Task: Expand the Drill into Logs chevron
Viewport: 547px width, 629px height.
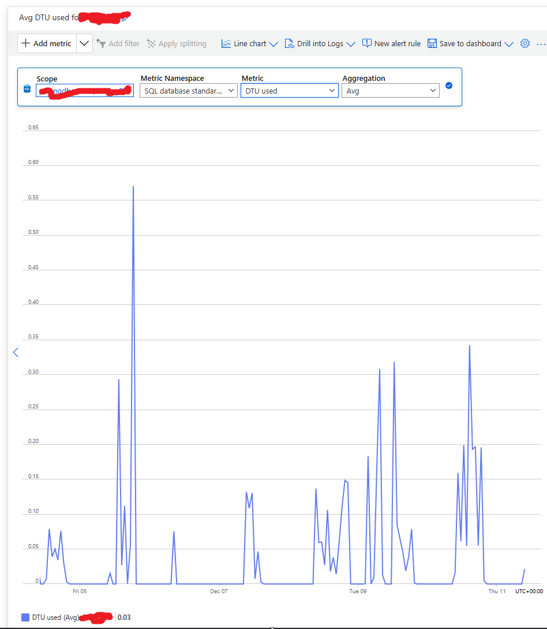Action: 351,44
